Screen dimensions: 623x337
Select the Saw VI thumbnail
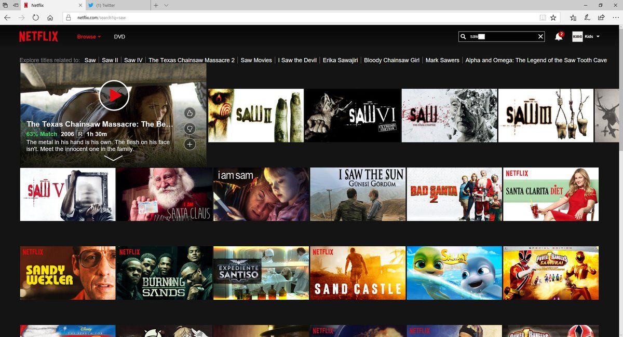point(353,115)
